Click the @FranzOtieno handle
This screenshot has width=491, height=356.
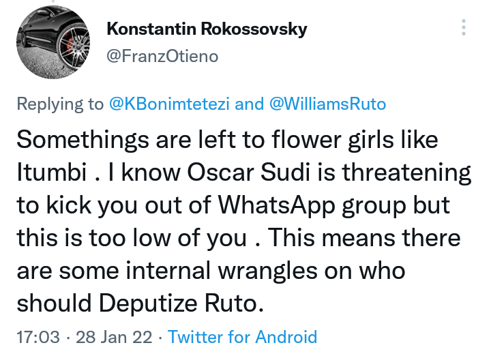click(162, 57)
